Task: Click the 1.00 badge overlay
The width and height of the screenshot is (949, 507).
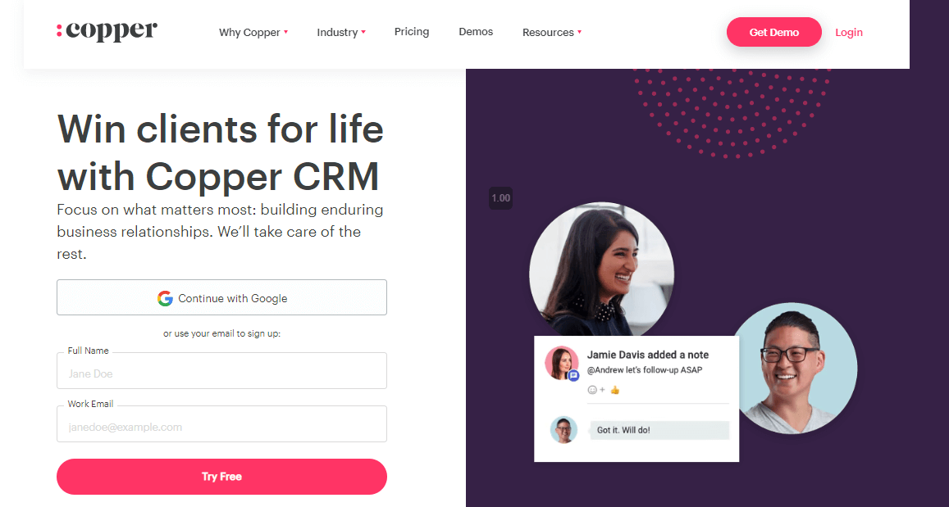Action: [500, 198]
